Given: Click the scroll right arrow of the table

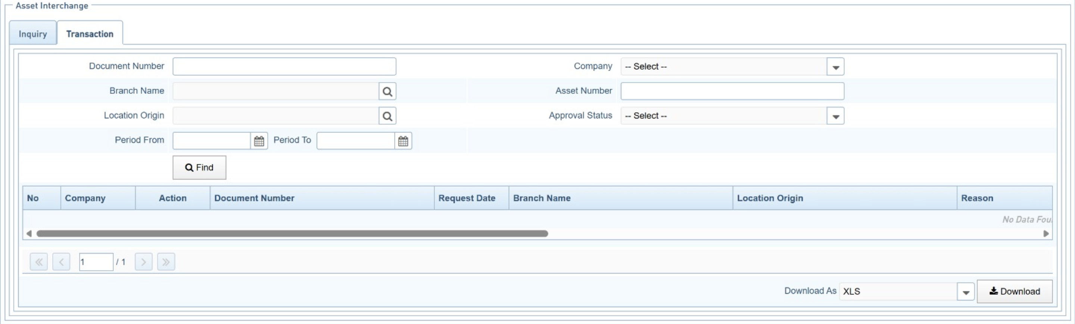Looking at the screenshot, I should [x=1046, y=234].
